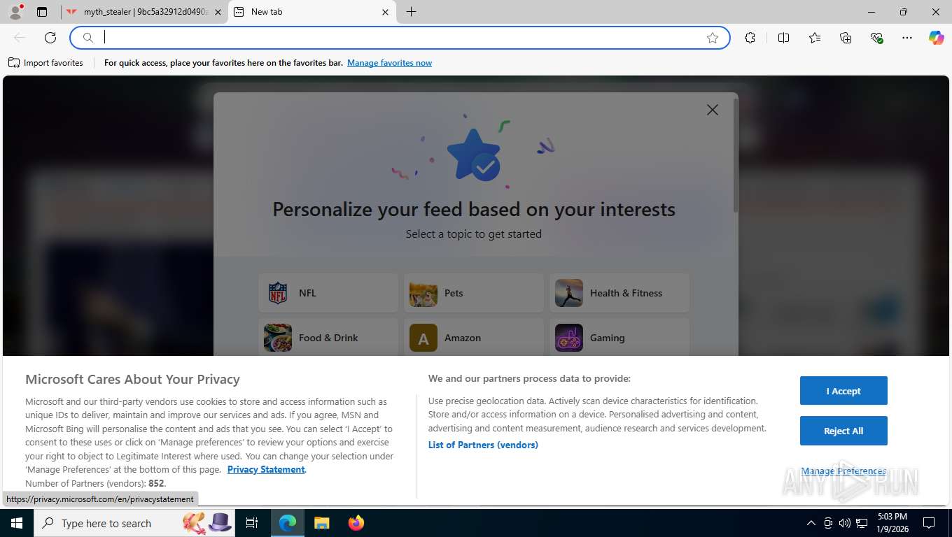The image size is (952, 537).
Task: Click I Accept cookies button
Action: [x=843, y=391]
